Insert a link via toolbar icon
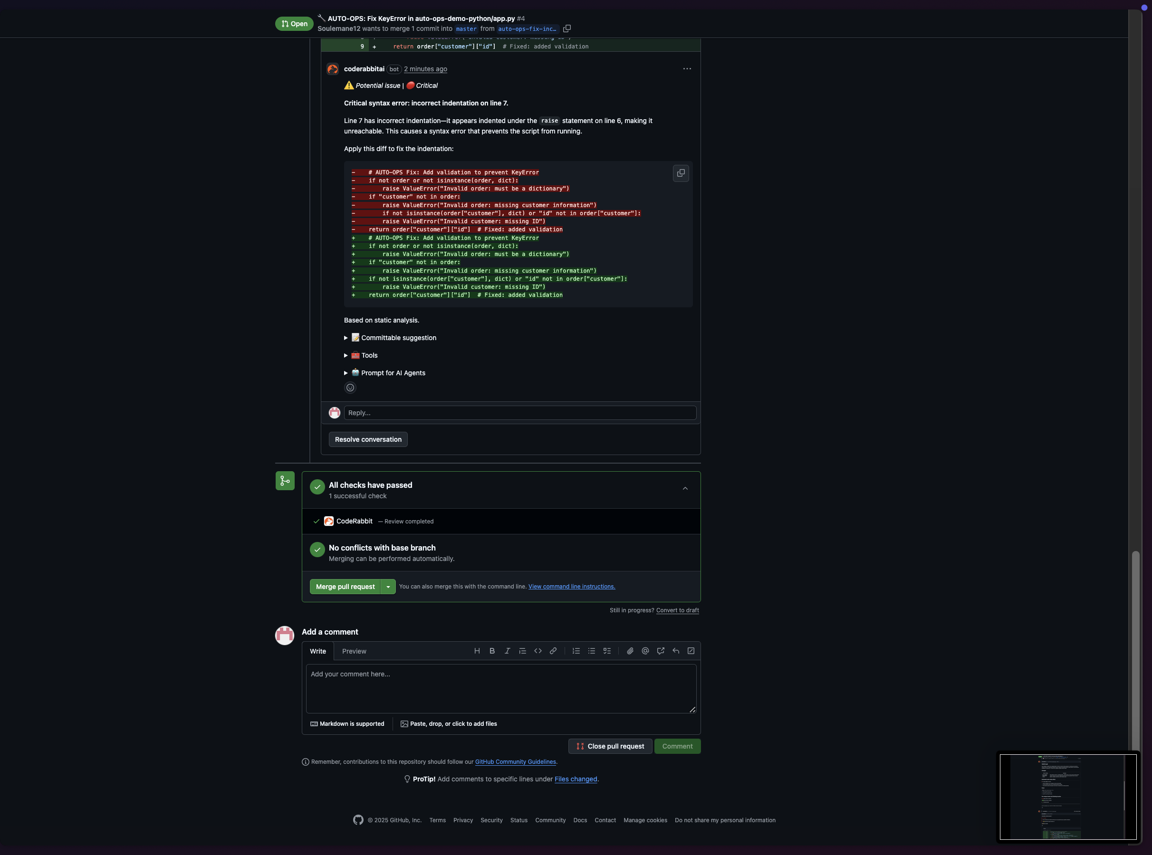 [553, 651]
